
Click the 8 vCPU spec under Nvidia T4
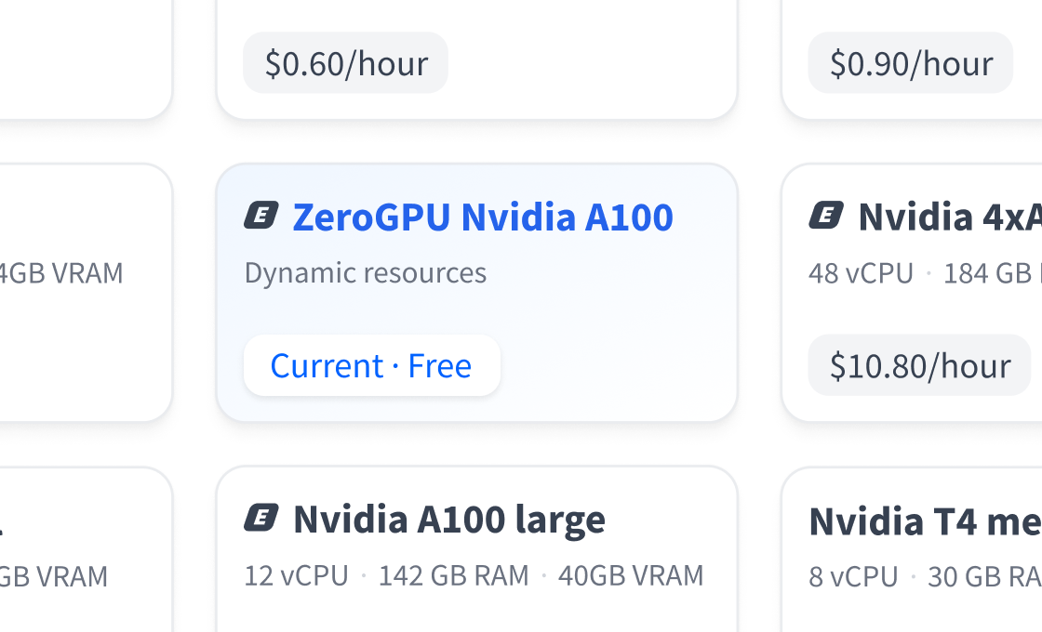pyautogui.click(x=852, y=576)
